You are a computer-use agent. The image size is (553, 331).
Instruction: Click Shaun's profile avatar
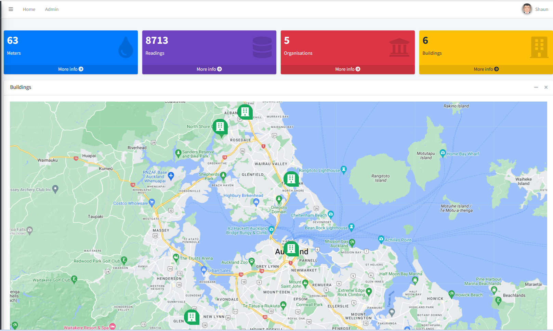(527, 9)
